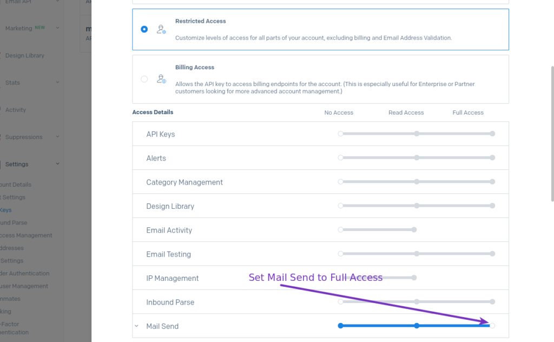Open the Access Management settings link
554x342 pixels.
26,235
